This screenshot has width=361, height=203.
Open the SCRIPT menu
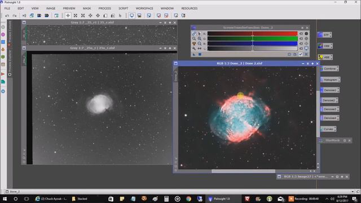click(124, 8)
